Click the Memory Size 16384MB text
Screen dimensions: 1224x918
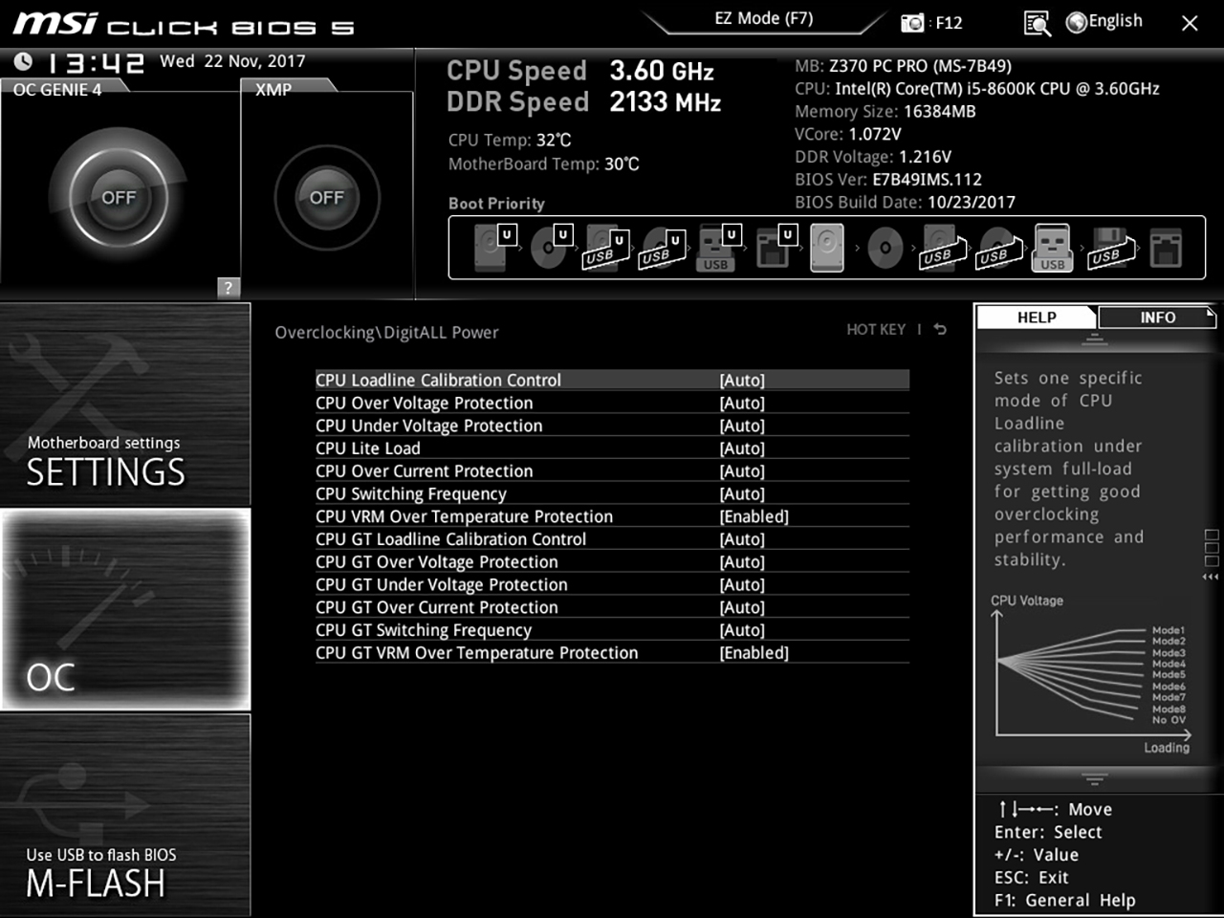point(885,112)
